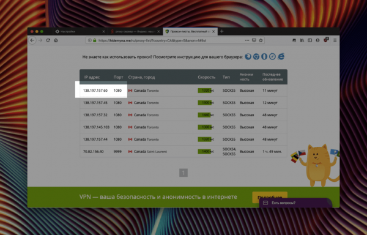Go back with the back arrow
Viewport: 367px width, 235px height.
32,40
